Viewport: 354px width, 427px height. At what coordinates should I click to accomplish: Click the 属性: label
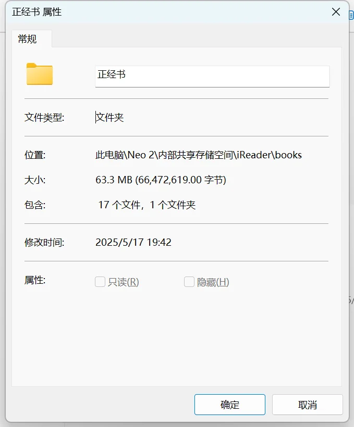click(35, 280)
